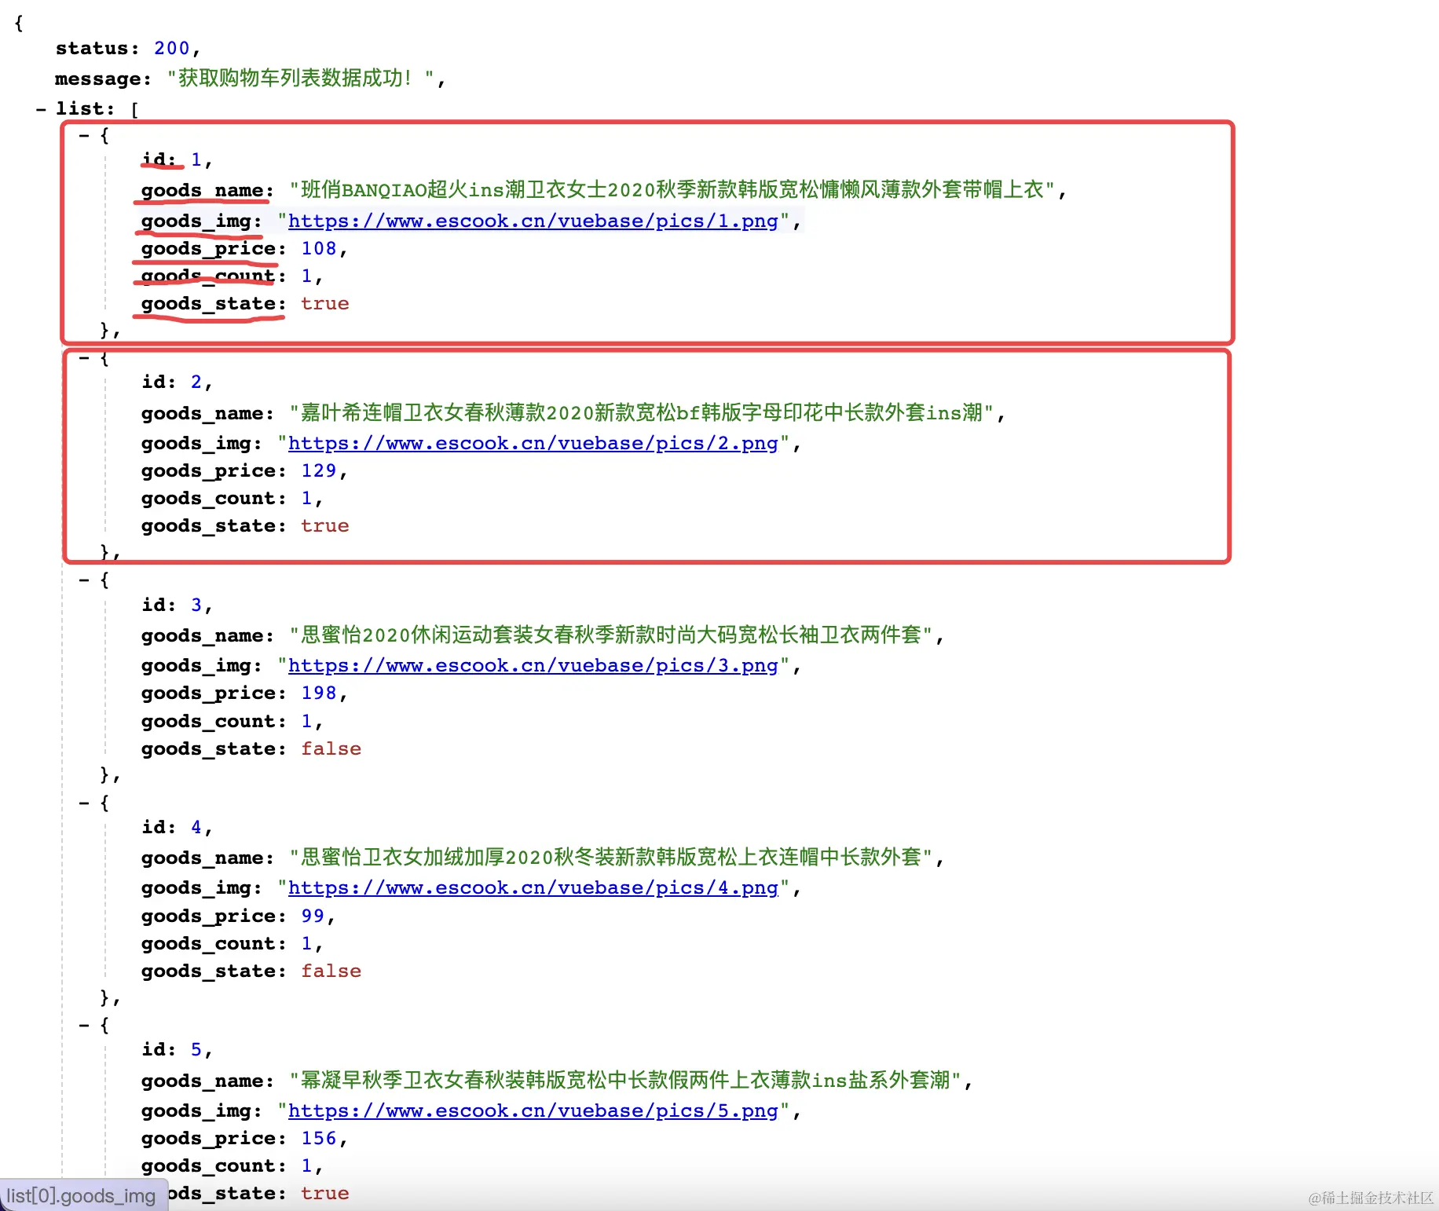
Task: Click the status key label
Action: click(x=97, y=49)
